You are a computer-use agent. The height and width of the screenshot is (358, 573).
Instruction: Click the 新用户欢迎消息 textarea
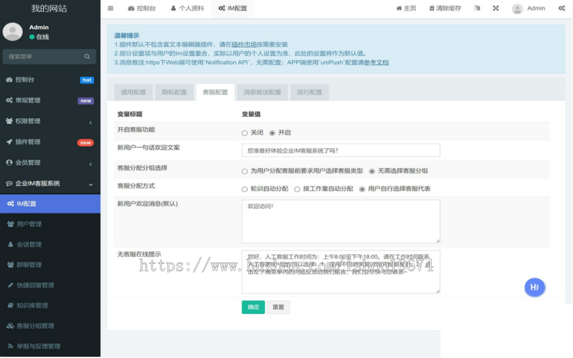[x=341, y=221]
